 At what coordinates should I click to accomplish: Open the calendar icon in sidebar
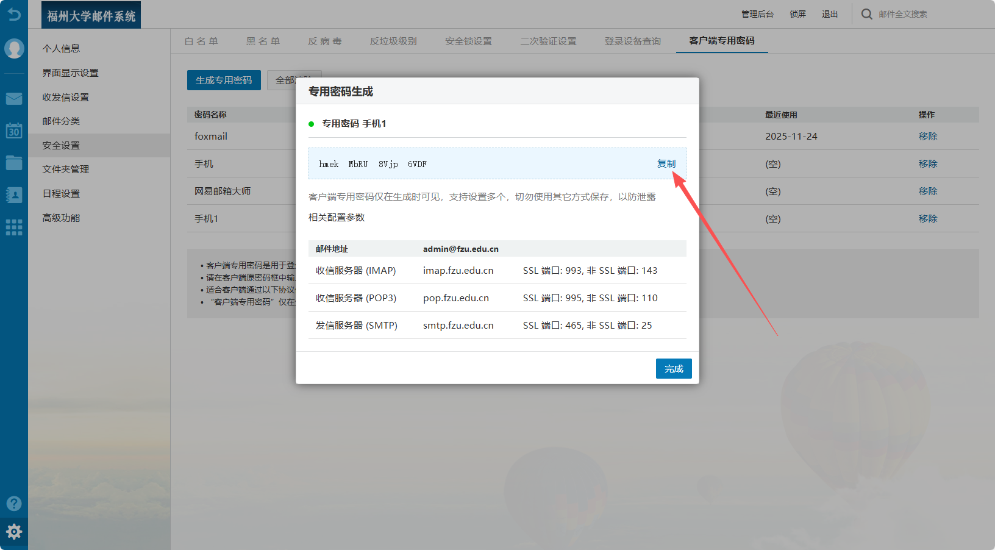14,130
